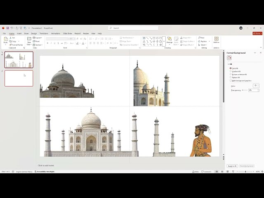Screen dimensions: 264x198
Task: Adjust the zoom slider in status bar
Action: (x=245, y=172)
